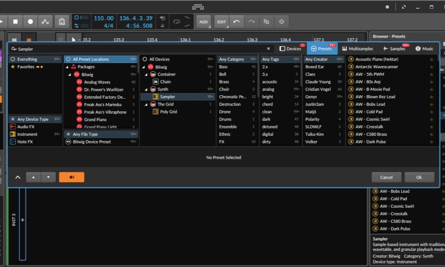This screenshot has height=267, width=445.
Task: Favorite the AW - Dark Pulse star in popup
Action: (x=432, y=142)
